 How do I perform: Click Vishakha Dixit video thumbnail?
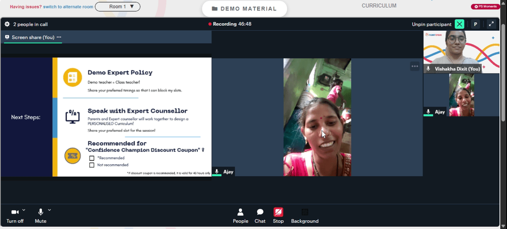click(461, 52)
